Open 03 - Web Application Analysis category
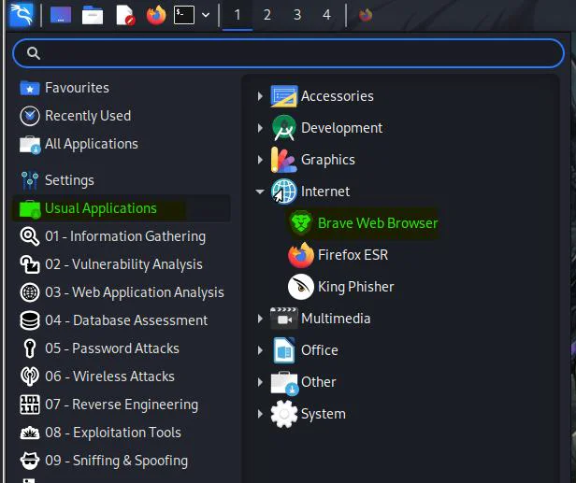Image resolution: width=576 pixels, height=483 pixels. [x=122, y=292]
